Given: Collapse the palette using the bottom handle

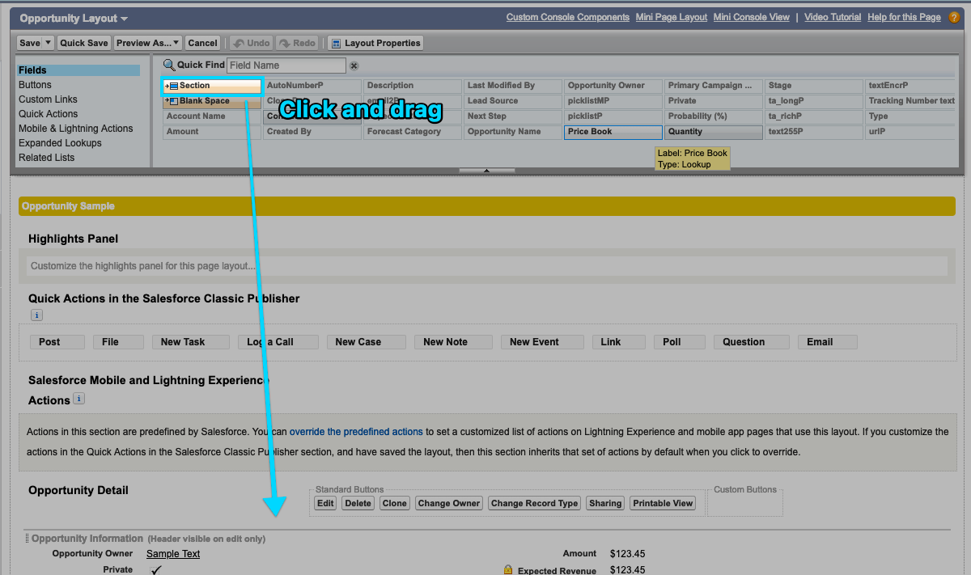Looking at the screenshot, I should point(486,171).
